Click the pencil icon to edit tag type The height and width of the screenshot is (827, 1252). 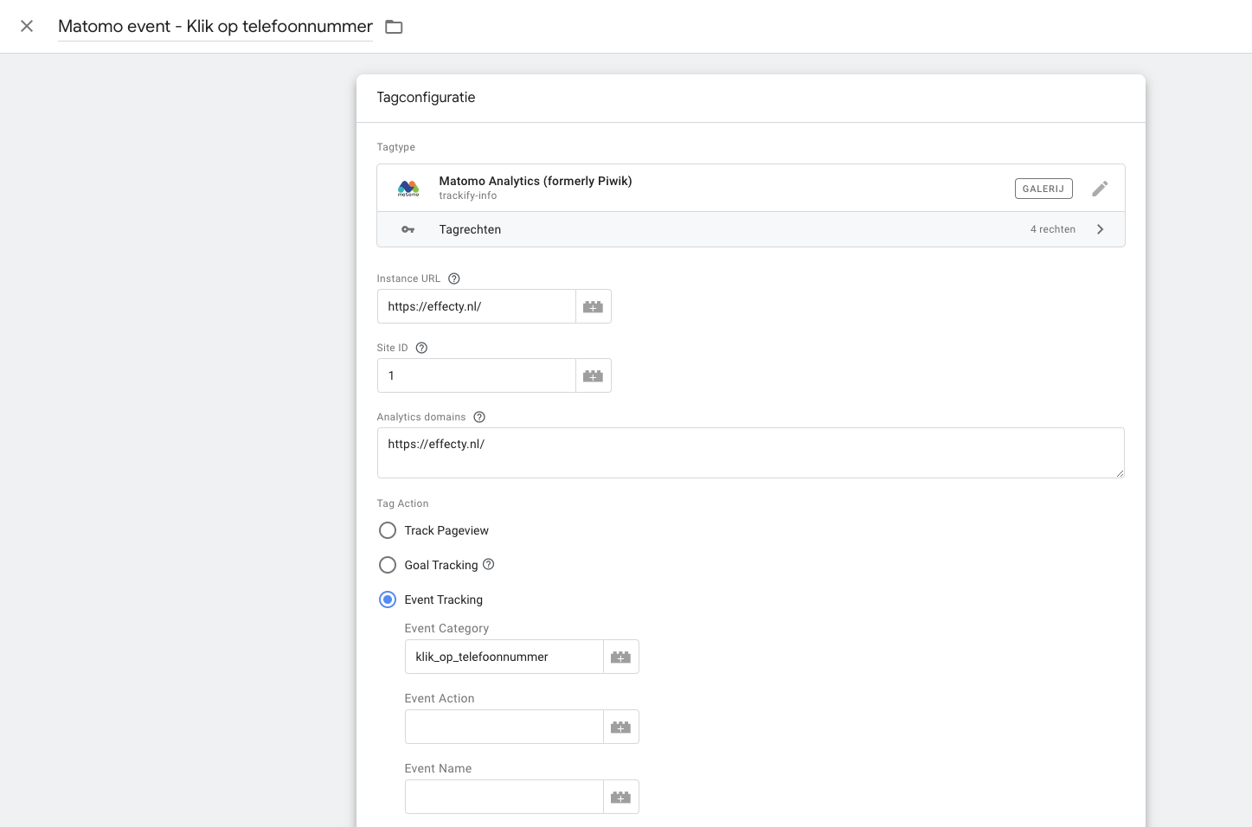(x=1100, y=189)
